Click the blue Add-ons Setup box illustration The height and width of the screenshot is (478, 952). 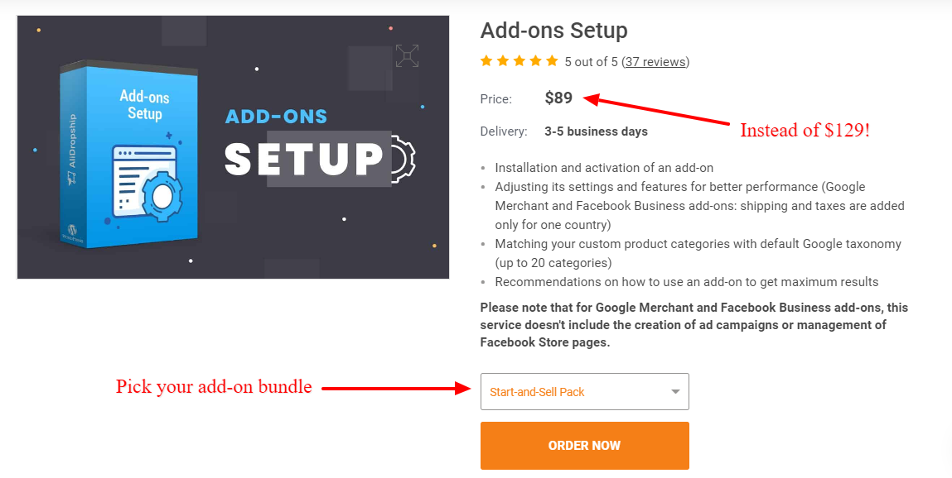pos(128,155)
